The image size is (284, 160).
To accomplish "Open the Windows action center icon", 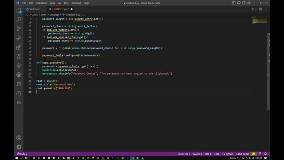I will [x=265, y=158].
